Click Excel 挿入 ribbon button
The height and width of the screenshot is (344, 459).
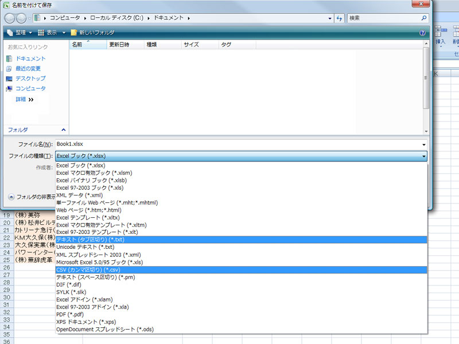click(x=441, y=36)
